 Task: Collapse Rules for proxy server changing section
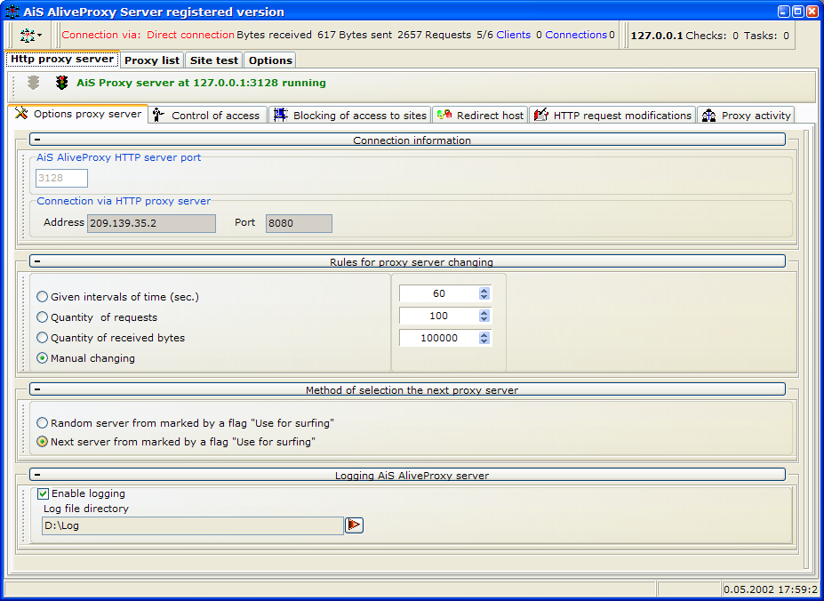pos(36,261)
